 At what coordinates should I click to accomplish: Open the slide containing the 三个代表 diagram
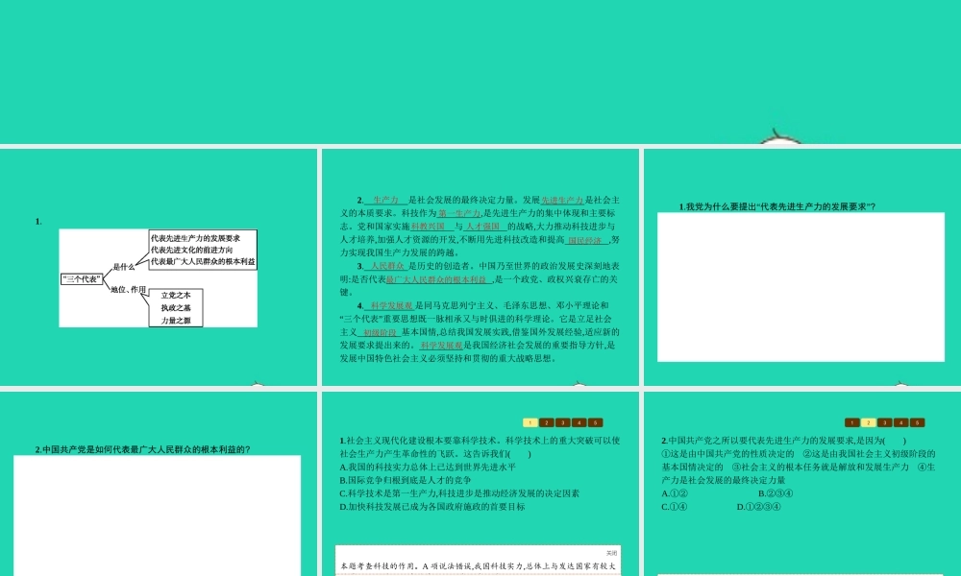(159, 267)
